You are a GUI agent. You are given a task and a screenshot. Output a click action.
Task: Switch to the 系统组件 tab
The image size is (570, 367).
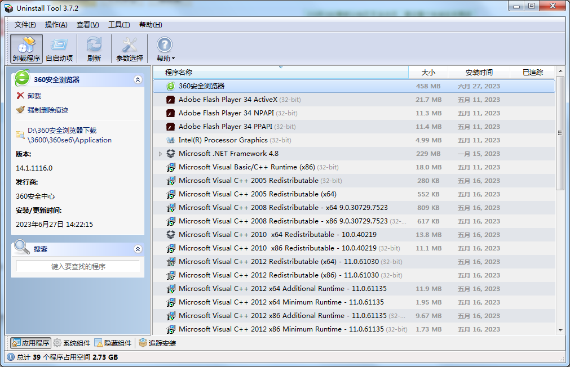click(x=72, y=343)
